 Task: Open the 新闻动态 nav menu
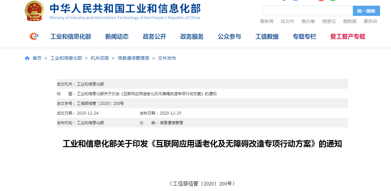[x=117, y=37]
